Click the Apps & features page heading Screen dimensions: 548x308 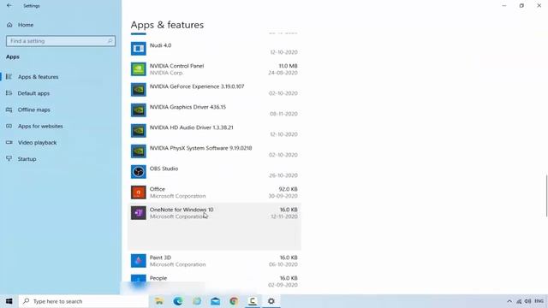click(x=167, y=25)
